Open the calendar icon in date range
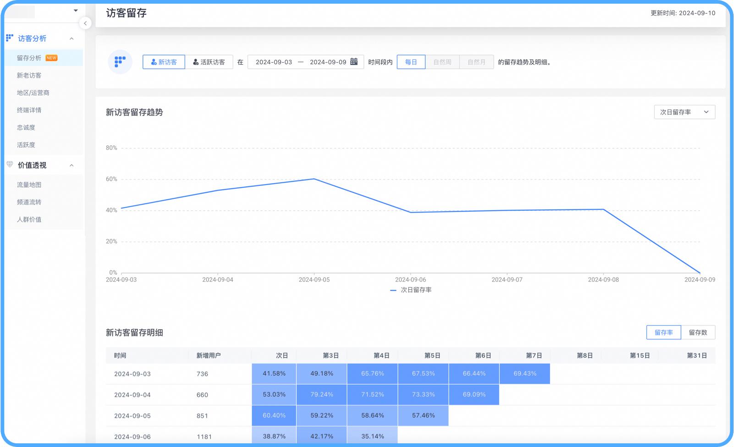Image resolution: width=734 pixels, height=447 pixels. pos(354,62)
